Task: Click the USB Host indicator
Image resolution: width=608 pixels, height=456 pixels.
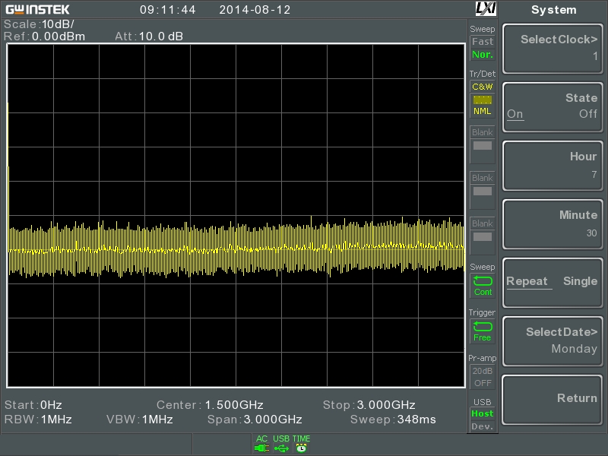Action: 483,413
